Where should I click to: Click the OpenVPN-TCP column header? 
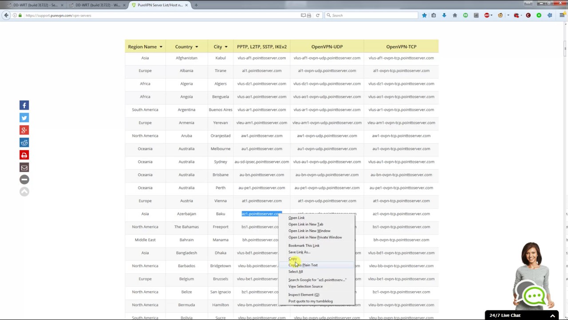pyautogui.click(x=401, y=47)
